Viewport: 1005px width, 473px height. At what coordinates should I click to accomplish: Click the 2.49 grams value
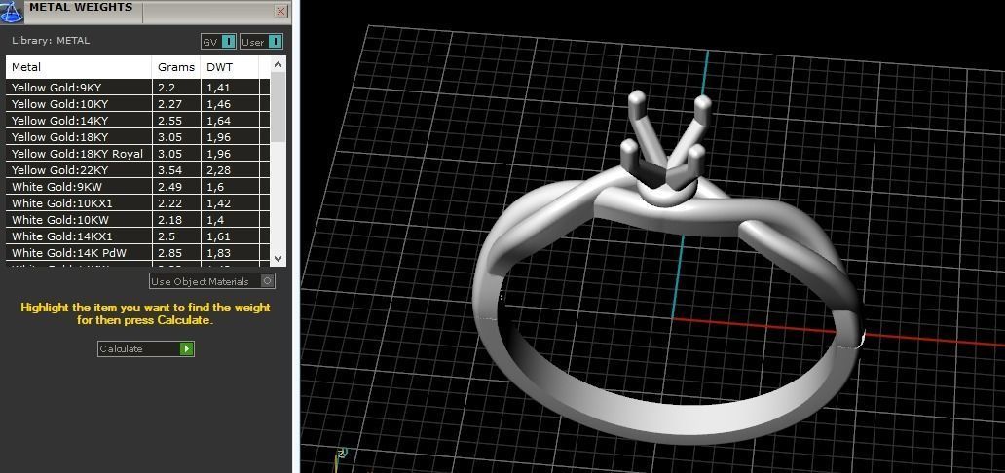click(x=167, y=187)
